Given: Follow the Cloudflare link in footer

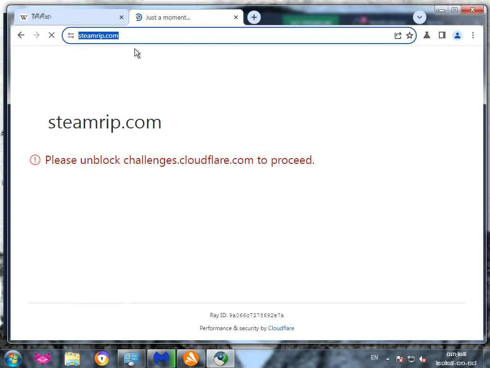Looking at the screenshot, I should 281,328.
